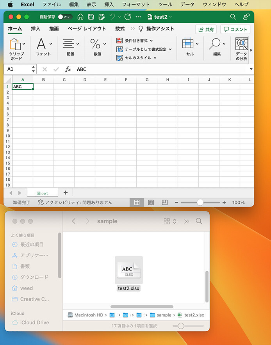Open Finder view options icon grid dropdown
Screen dimensions: 271x345
pos(170,221)
